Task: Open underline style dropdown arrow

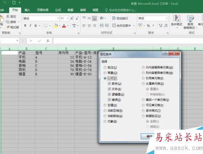Action: coord(39,26)
